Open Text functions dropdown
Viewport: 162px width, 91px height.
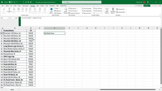pyautogui.click(x=26, y=11)
